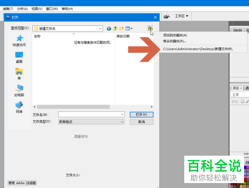249x188 pixels.
Task: Select Desktop in places bar
Action: pyautogui.click(x=19, y=57)
